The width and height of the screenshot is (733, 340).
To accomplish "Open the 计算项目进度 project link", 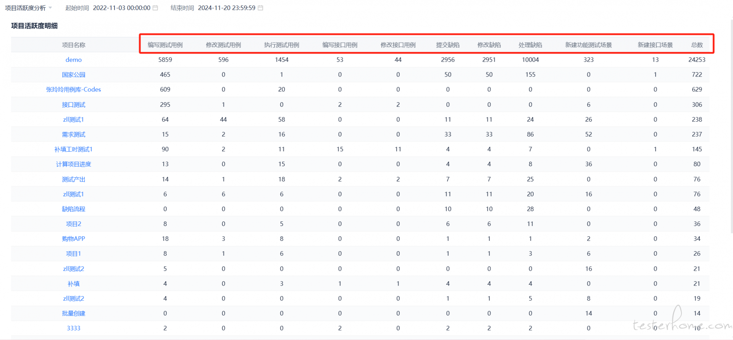I will [x=73, y=164].
